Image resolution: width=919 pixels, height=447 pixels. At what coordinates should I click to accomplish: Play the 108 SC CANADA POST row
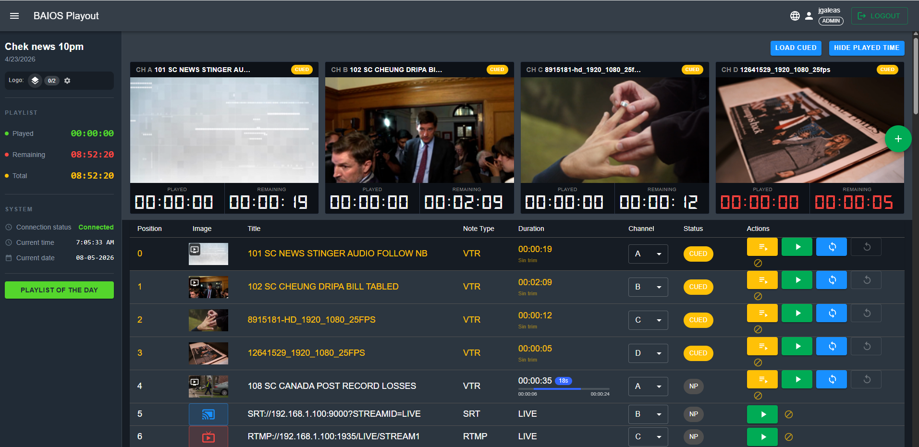tap(797, 379)
